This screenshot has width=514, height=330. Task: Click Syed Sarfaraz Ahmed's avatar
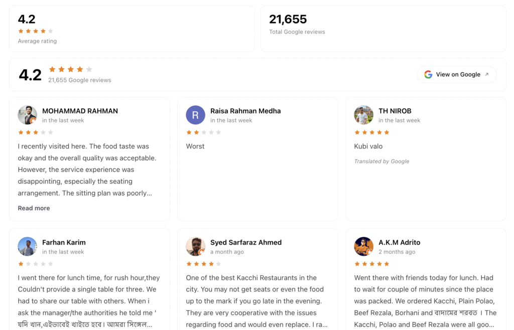tap(195, 247)
